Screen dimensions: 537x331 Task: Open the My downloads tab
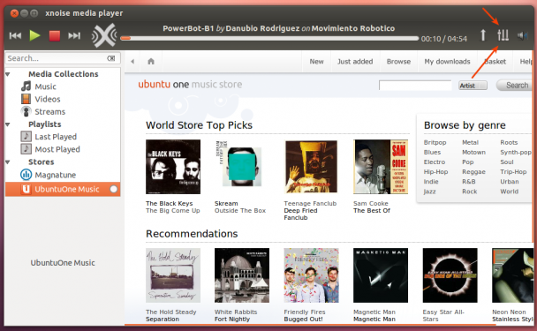click(447, 62)
